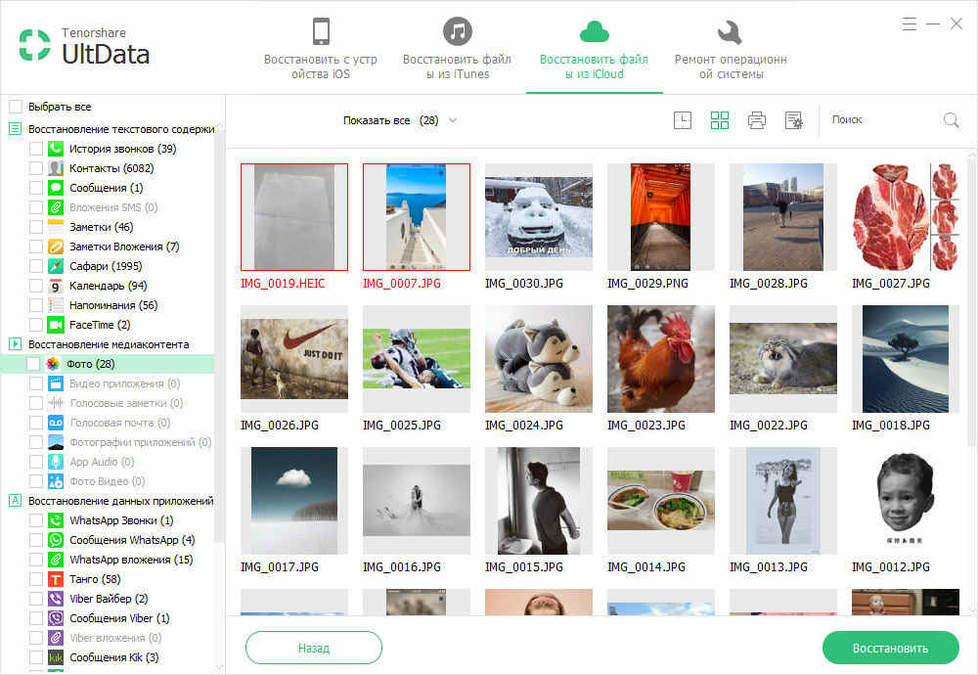Tick the WhatsApp Звонки (1) checkbox

pos(36,520)
